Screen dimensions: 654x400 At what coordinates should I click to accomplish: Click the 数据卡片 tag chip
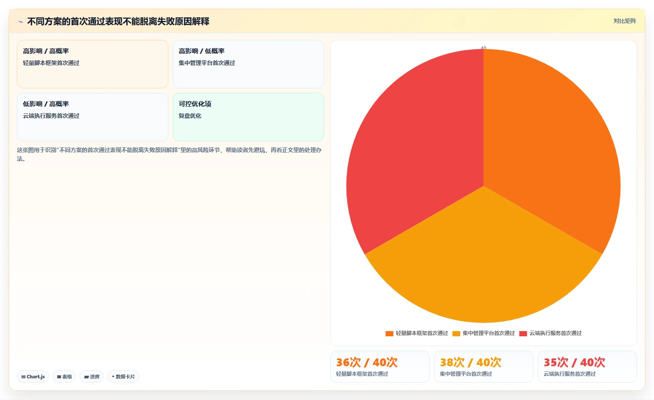coord(123,377)
